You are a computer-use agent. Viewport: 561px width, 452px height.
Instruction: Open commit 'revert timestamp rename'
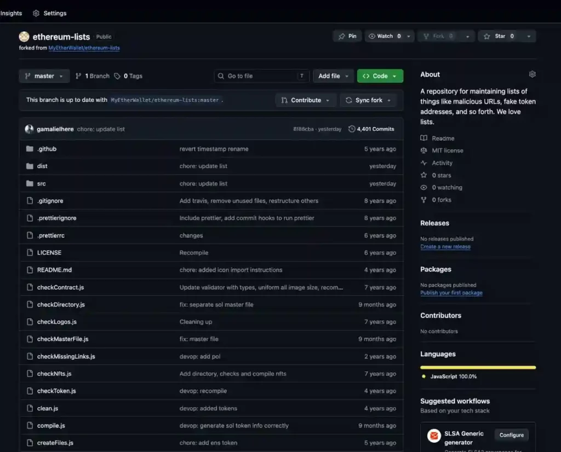click(x=214, y=149)
